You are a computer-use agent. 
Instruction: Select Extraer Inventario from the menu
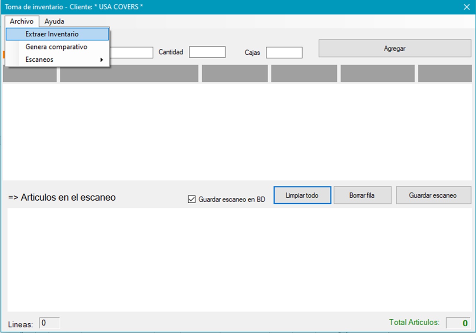[52, 34]
